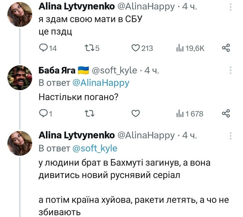The height and width of the screenshot is (217, 243).
Task: Reply to Alina's first tweet with 14 replies
Action: [x=43, y=48]
